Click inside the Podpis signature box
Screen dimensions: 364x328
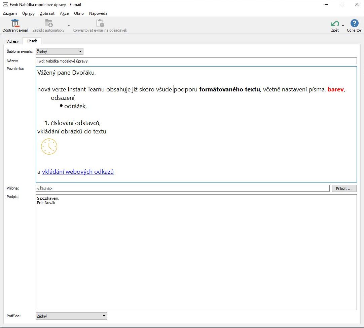click(x=196, y=252)
